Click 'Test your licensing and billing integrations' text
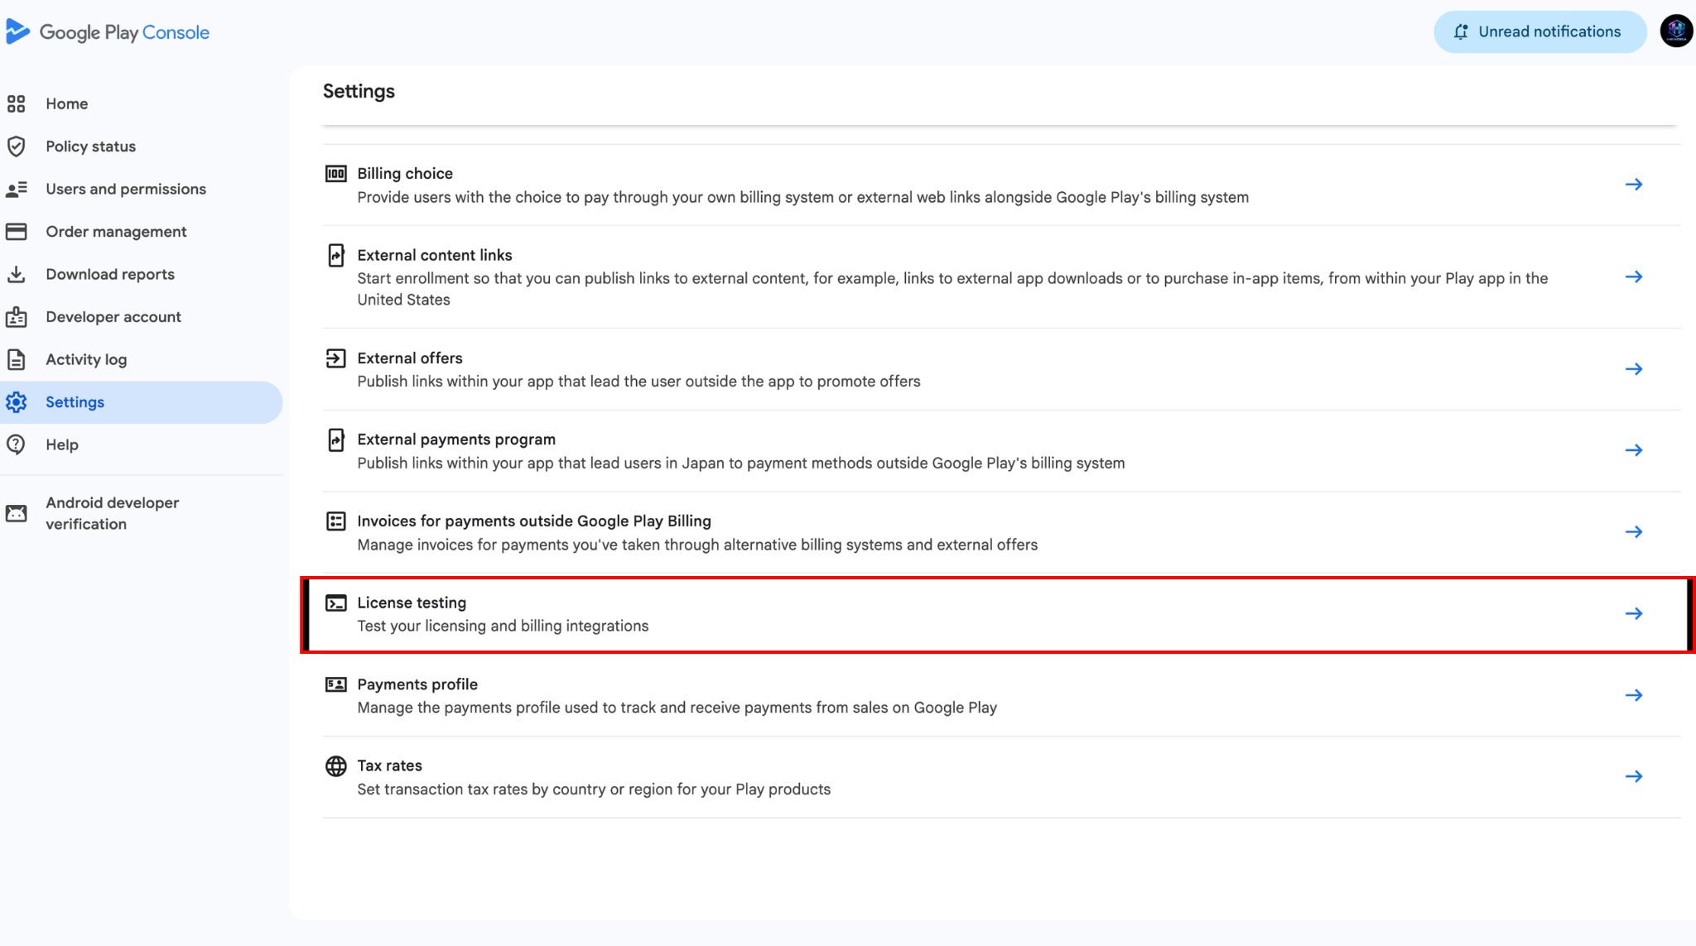 (x=503, y=626)
